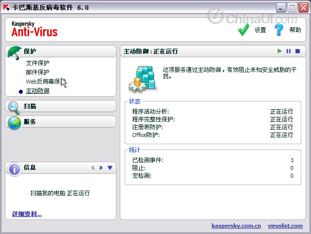This screenshot has width=311, height=234.
Task: Click the magnifier scan icon
Action: 14,108
